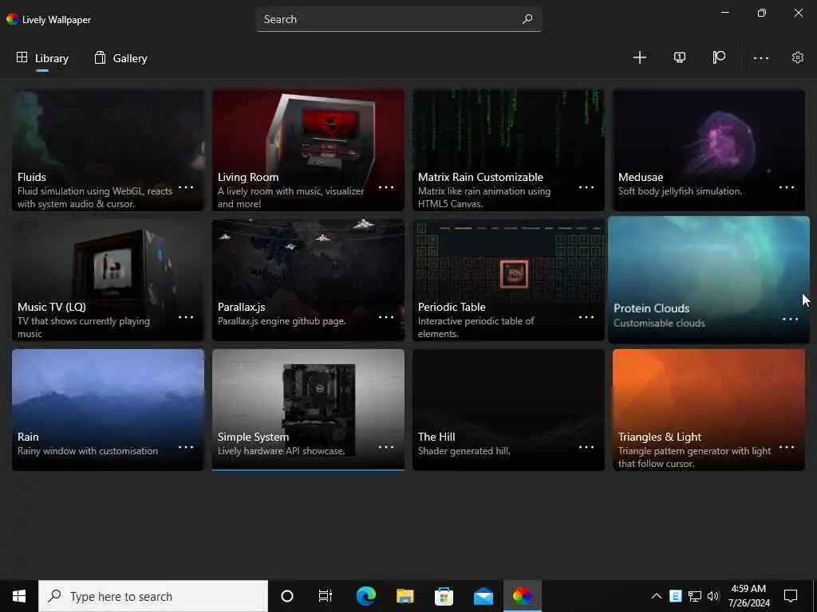Viewport: 817px width, 612px height.
Task: Click the Add Wallpaper plus icon
Action: pos(639,57)
